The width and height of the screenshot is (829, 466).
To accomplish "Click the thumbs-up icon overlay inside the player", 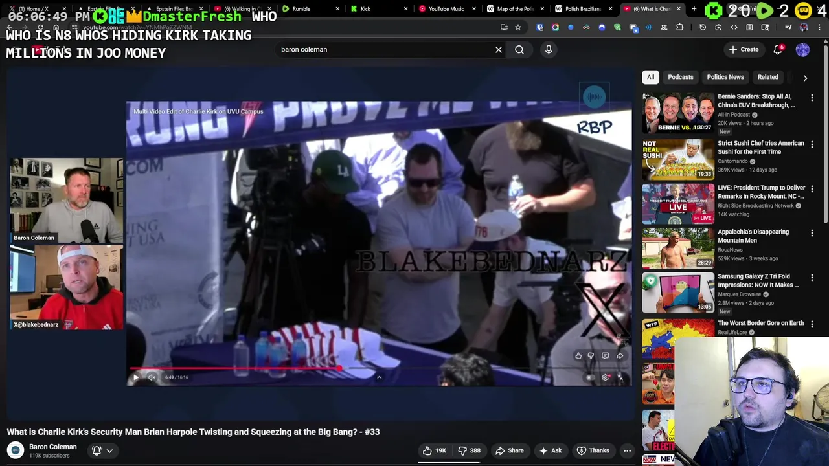I will tap(578, 355).
